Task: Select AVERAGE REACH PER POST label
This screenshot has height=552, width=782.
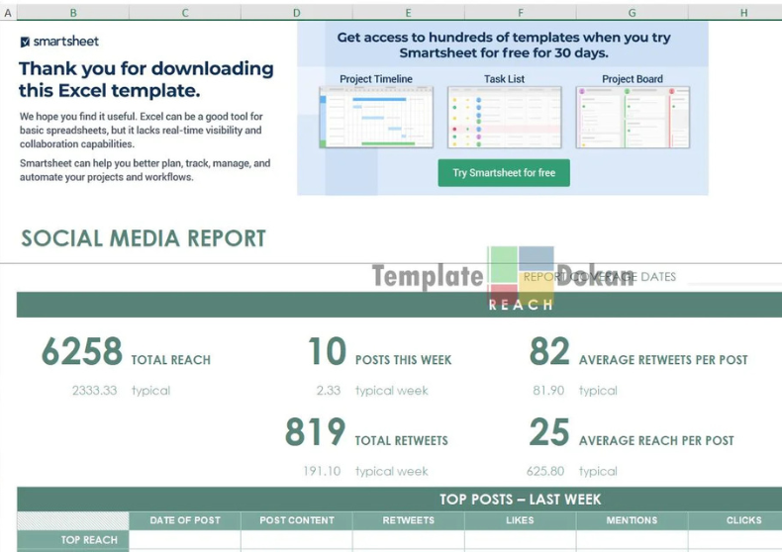Action: click(x=656, y=440)
